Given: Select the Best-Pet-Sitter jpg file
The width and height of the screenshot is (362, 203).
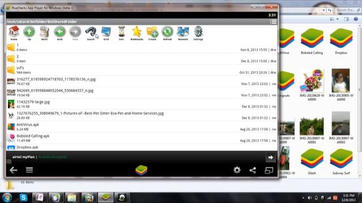Looking at the screenshot, I should coord(141,115).
